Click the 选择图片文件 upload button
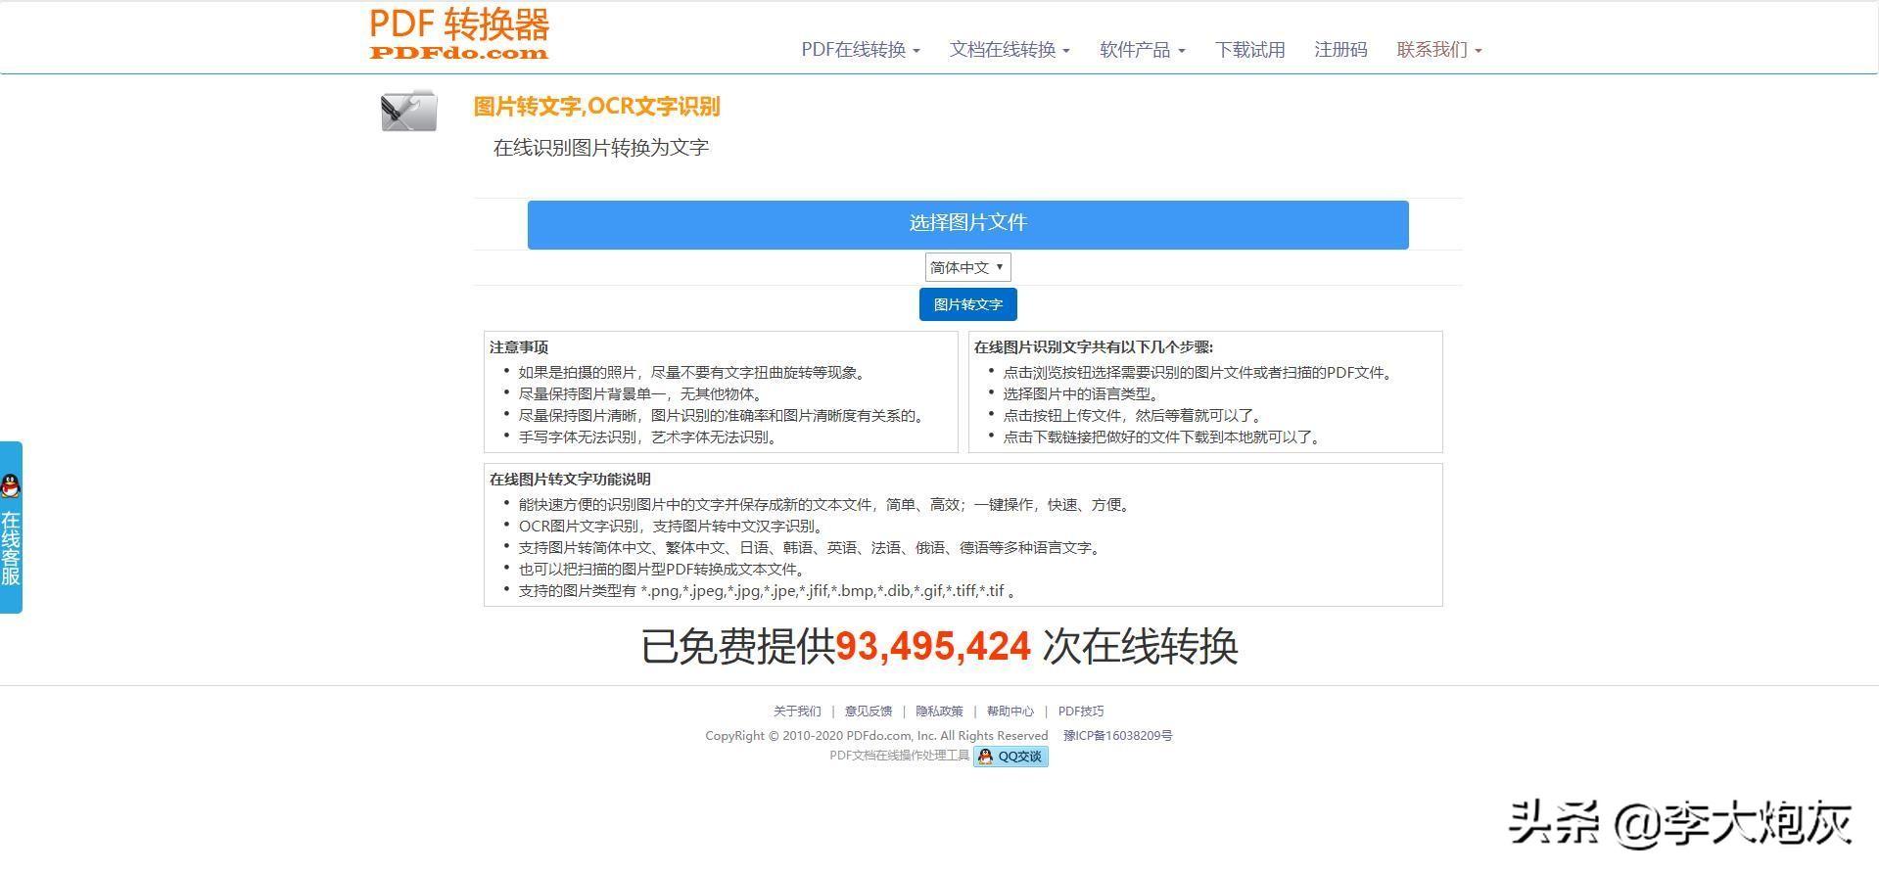 pyautogui.click(x=967, y=224)
